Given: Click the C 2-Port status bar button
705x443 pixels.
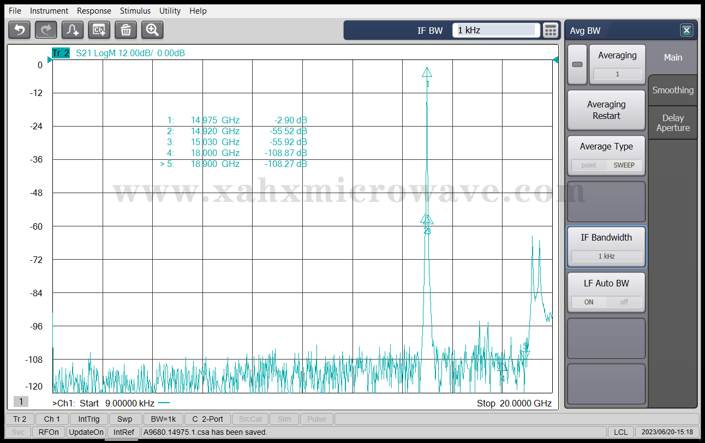Looking at the screenshot, I should pos(207,419).
